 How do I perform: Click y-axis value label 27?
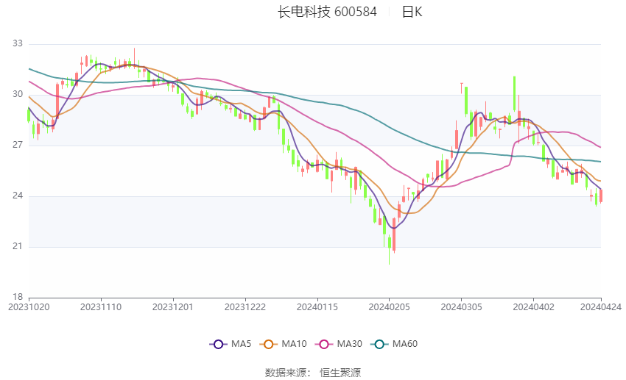[18, 145]
